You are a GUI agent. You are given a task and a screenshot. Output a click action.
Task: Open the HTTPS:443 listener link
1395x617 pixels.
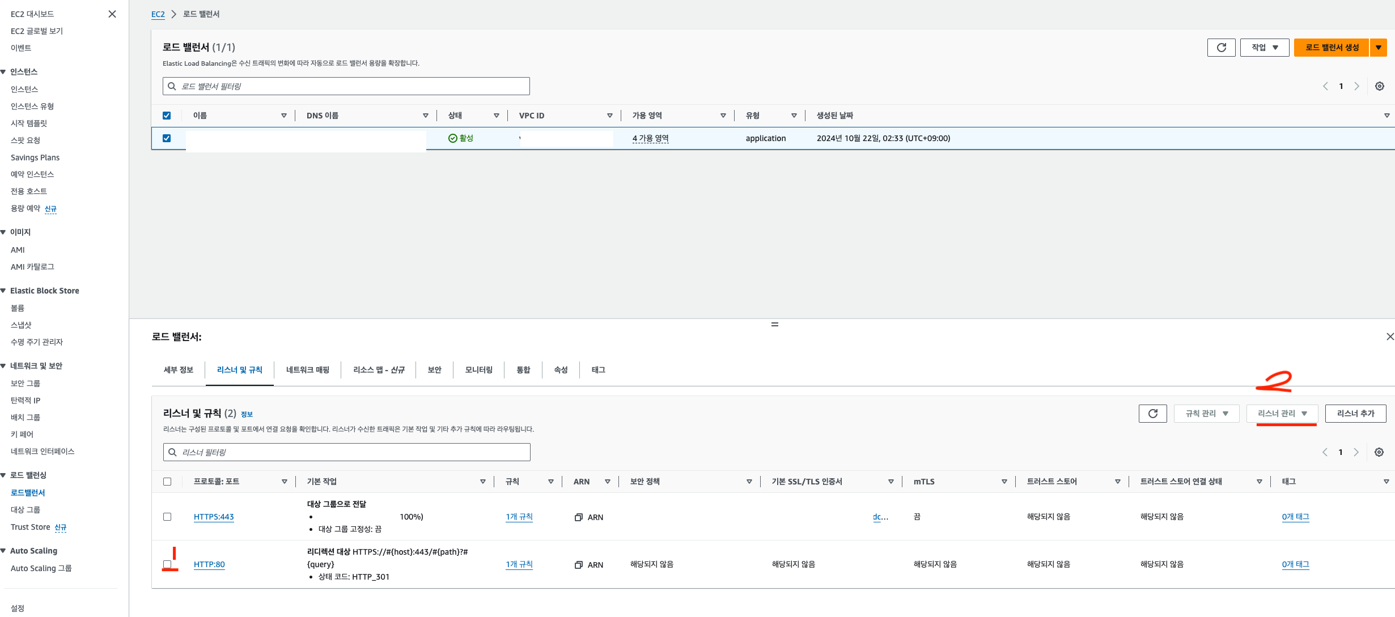coord(214,517)
